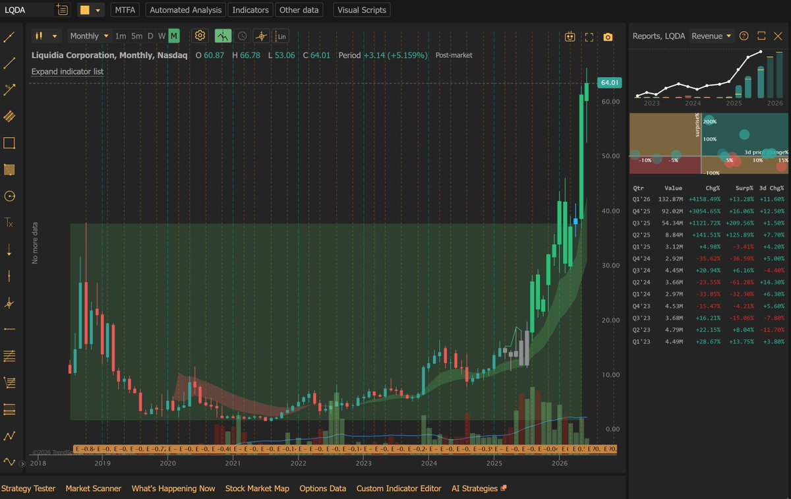Open the Monthly timeframe dropdown
Image resolution: width=791 pixels, height=499 pixels.
(x=89, y=36)
